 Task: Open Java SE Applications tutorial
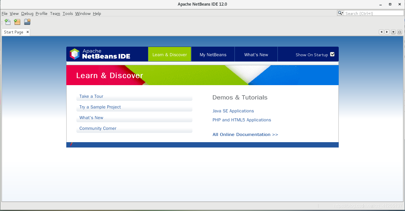(x=233, y=111)
